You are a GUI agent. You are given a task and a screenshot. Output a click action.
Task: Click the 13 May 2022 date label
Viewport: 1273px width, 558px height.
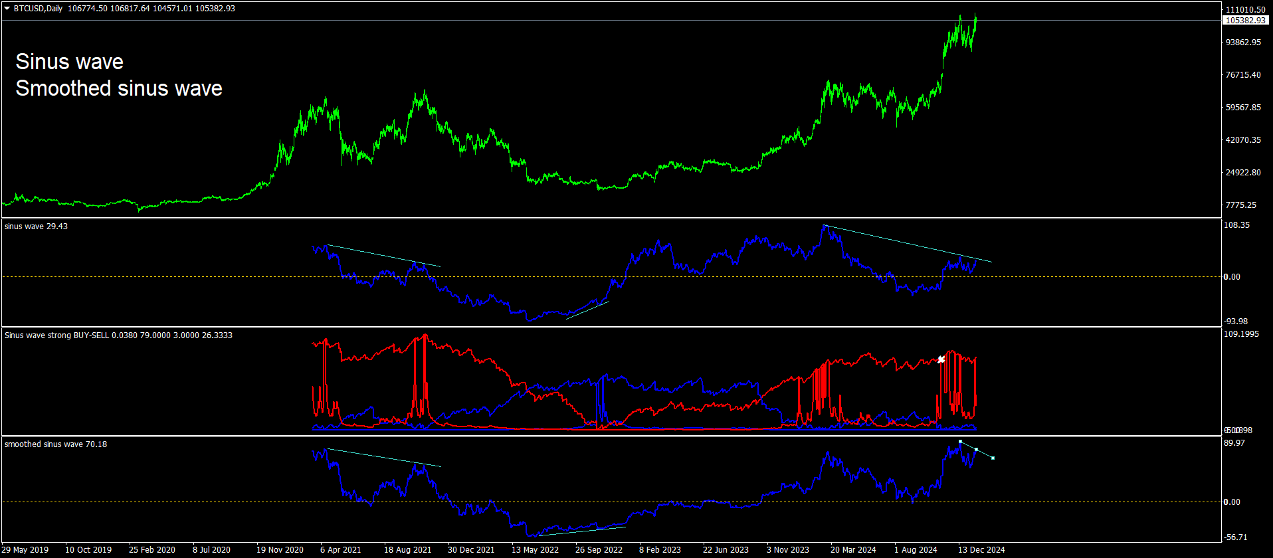pyautogui.click(x=535, y=550)
